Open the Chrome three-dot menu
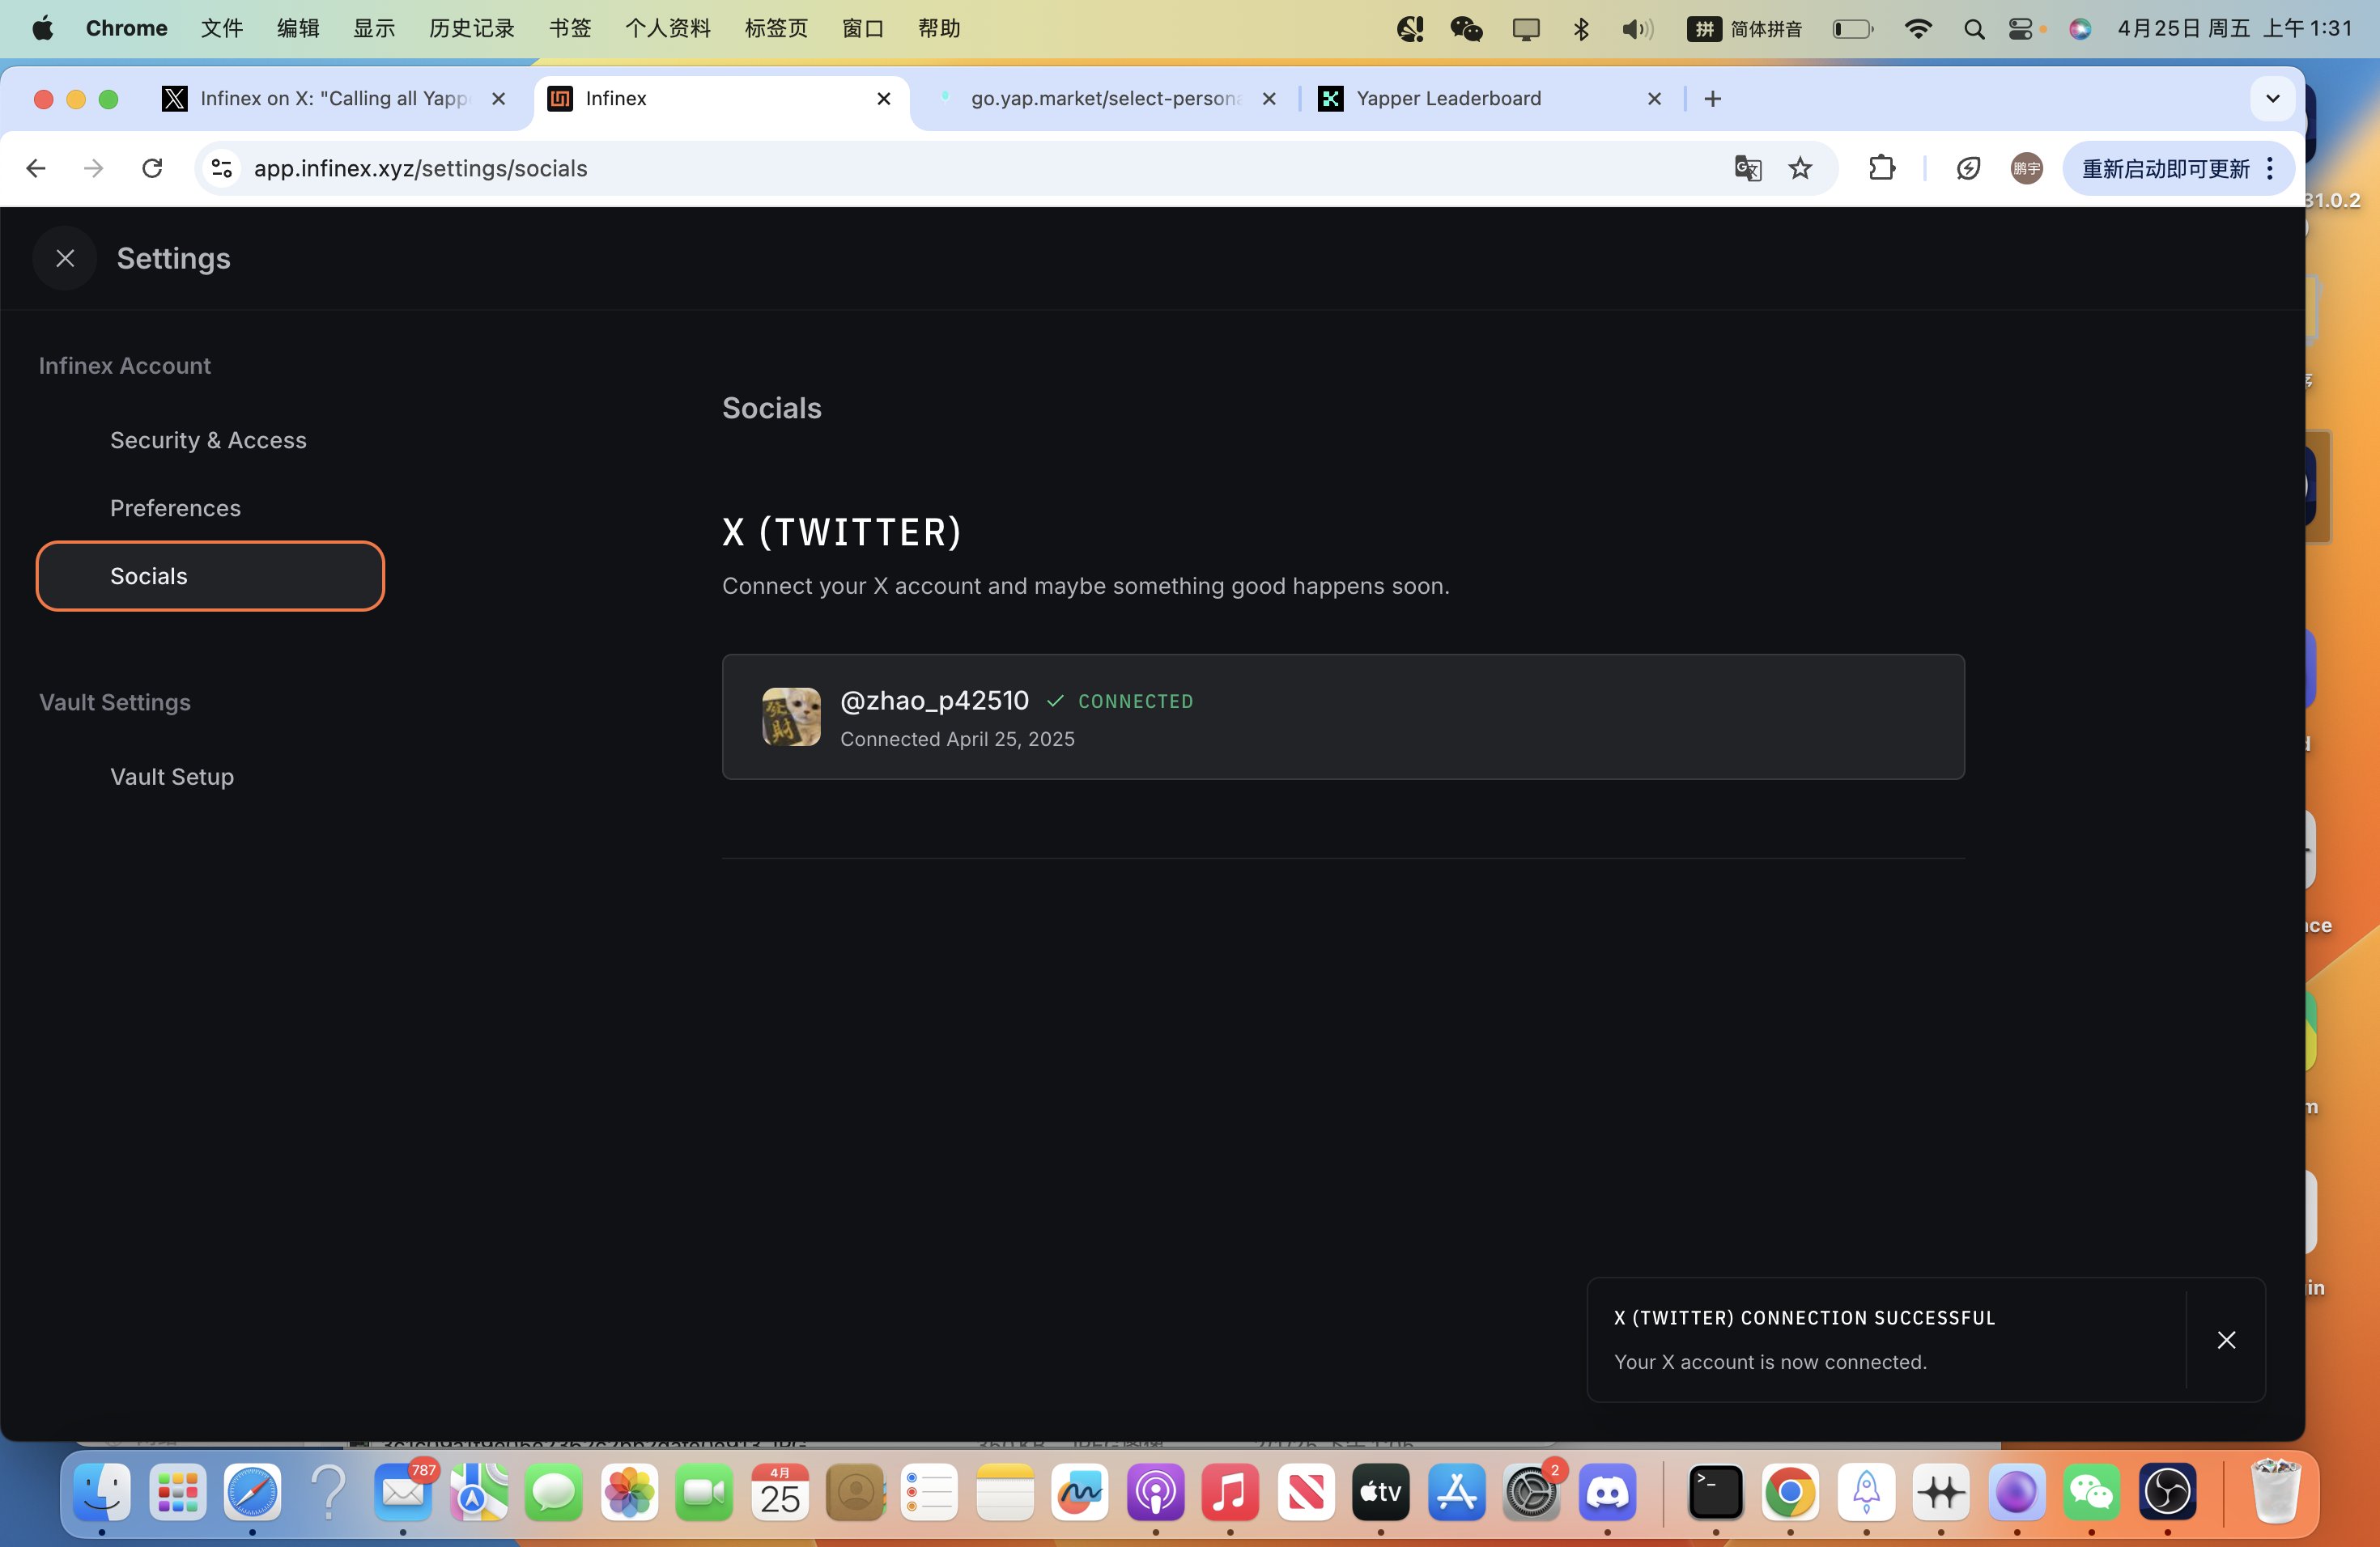This screenshot has width=2380, height=1547. 2270,169
